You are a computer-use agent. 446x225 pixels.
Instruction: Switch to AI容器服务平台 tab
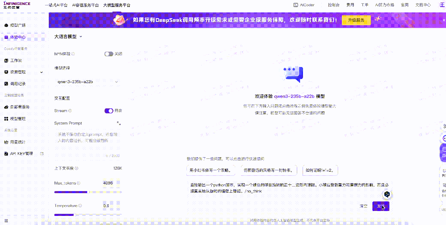point(85,5)
